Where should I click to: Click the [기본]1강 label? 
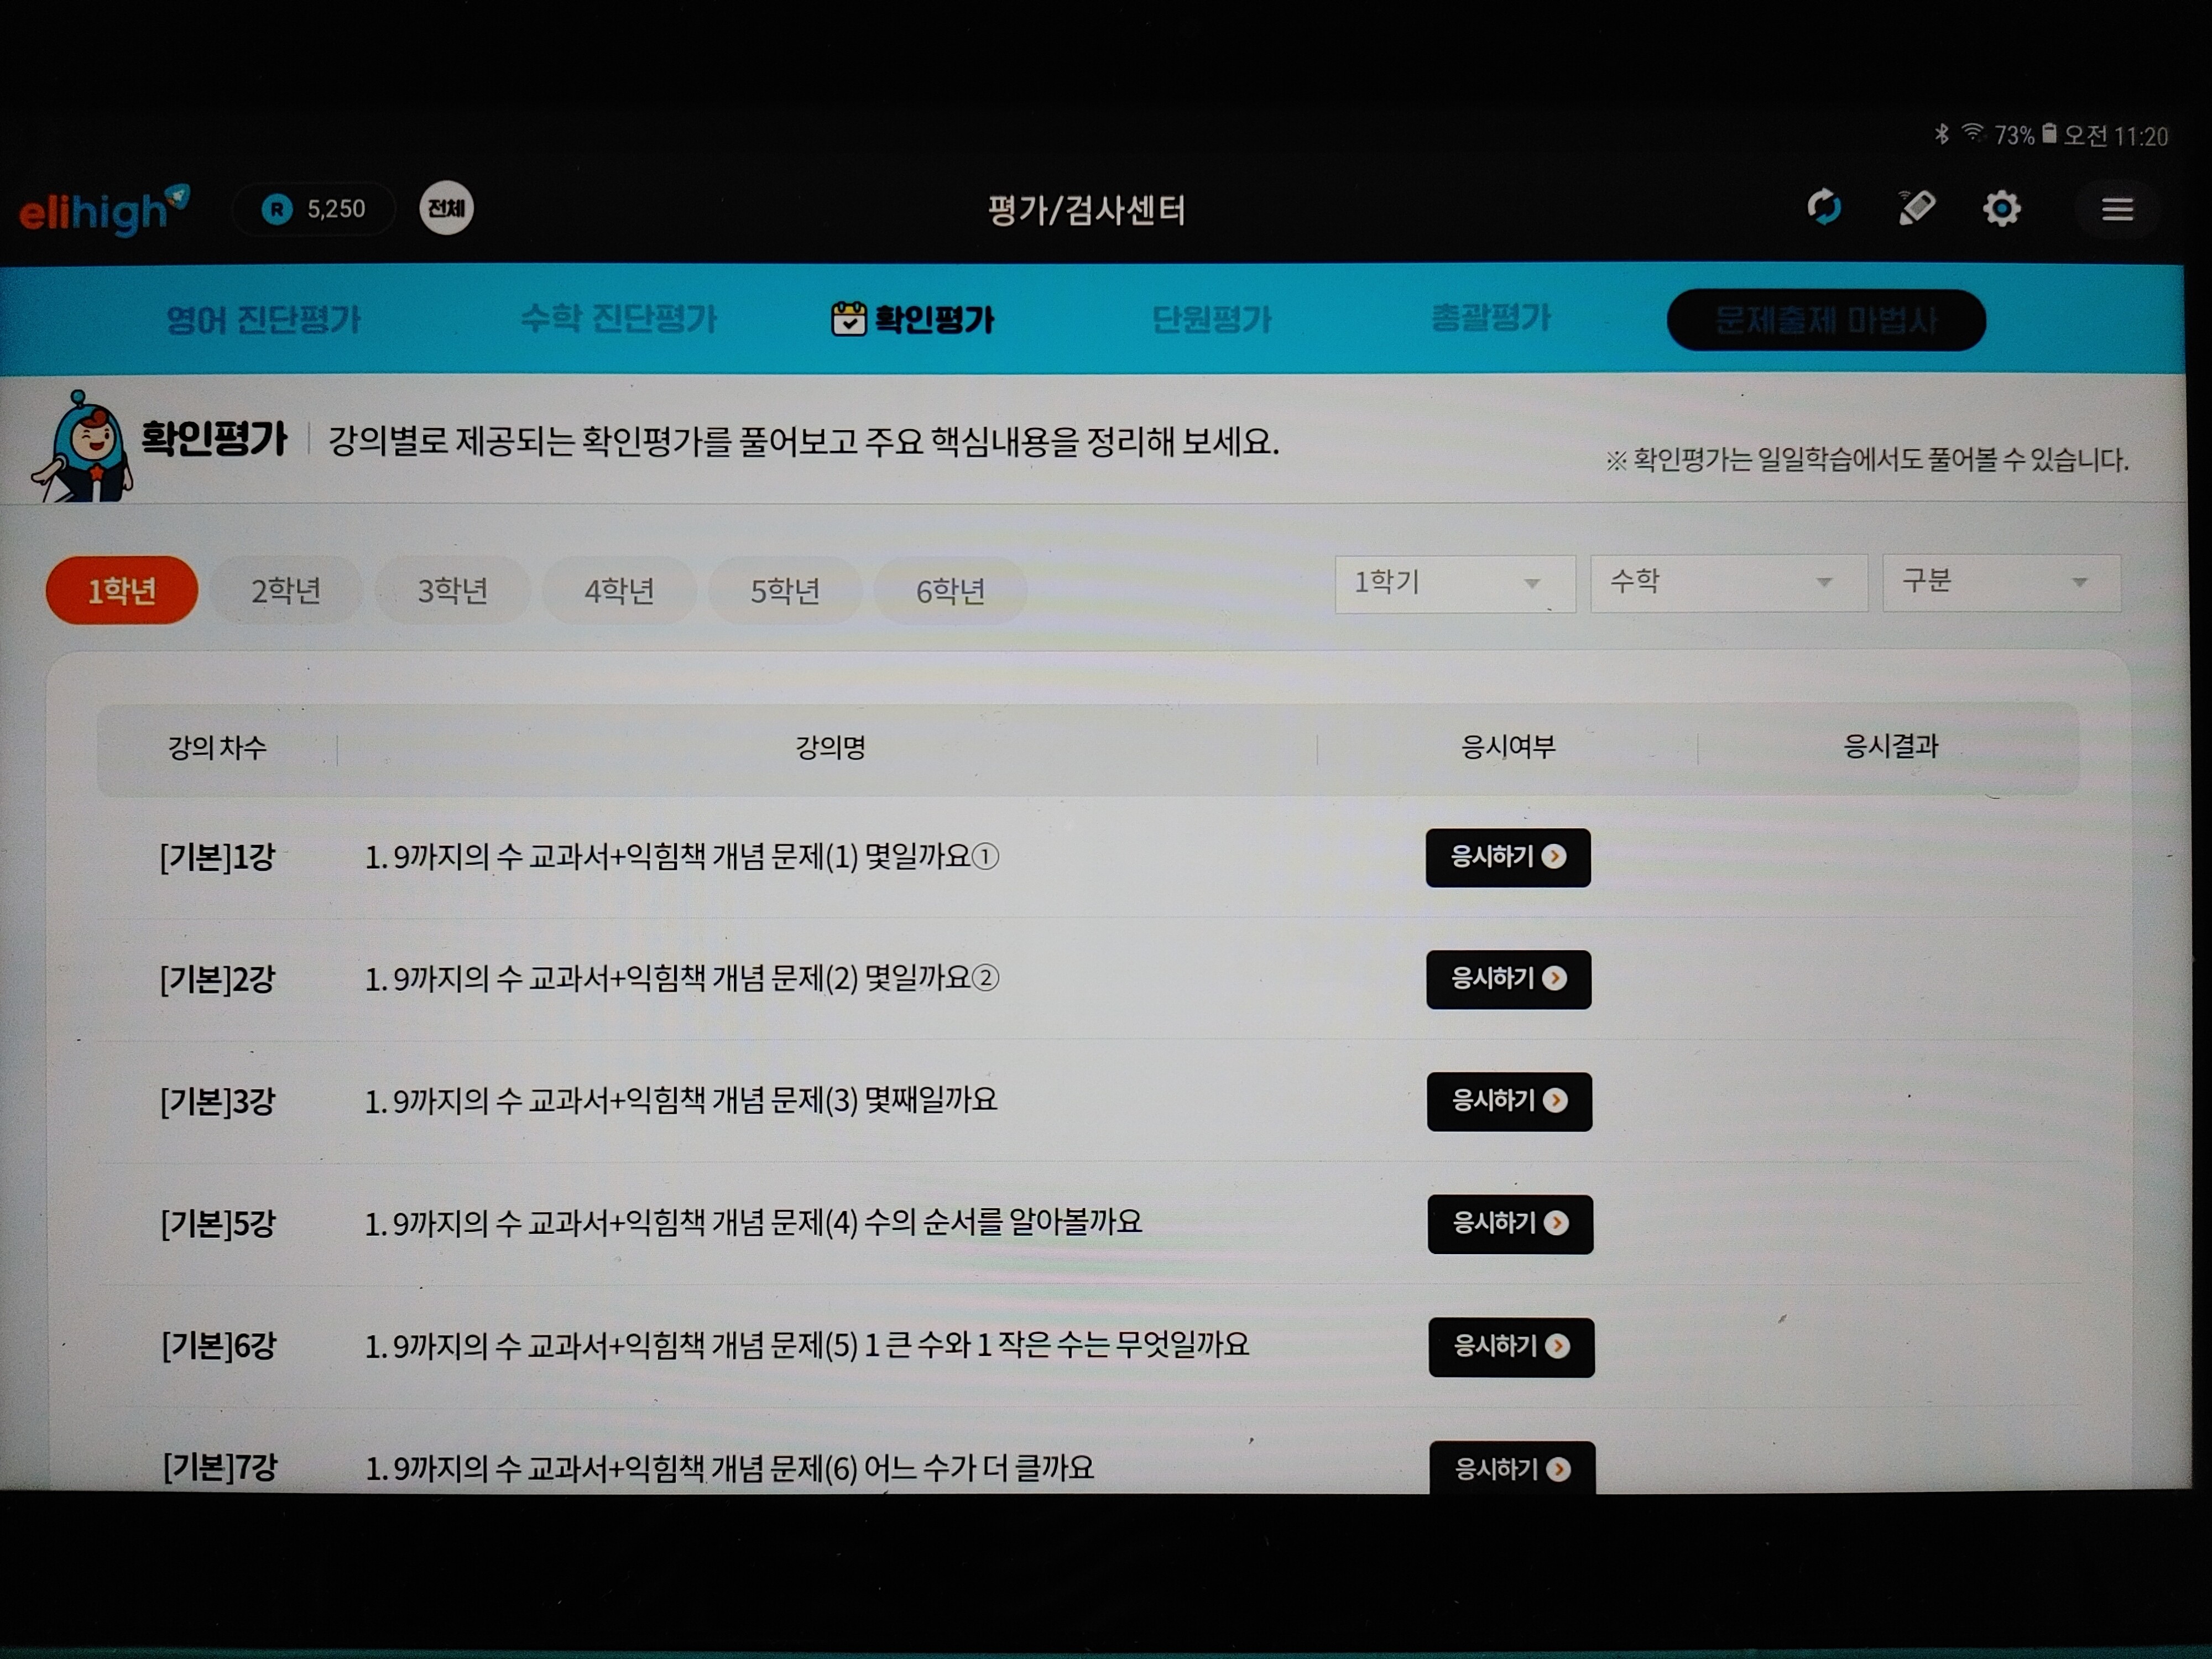pyautogui.click(x=217, y=857)
